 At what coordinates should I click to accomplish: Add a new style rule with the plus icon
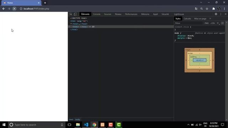(218, 23)
